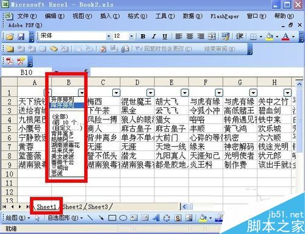Click the Convert to Adobe PDF icon
The image size is (305, 234).
(10, 61)
